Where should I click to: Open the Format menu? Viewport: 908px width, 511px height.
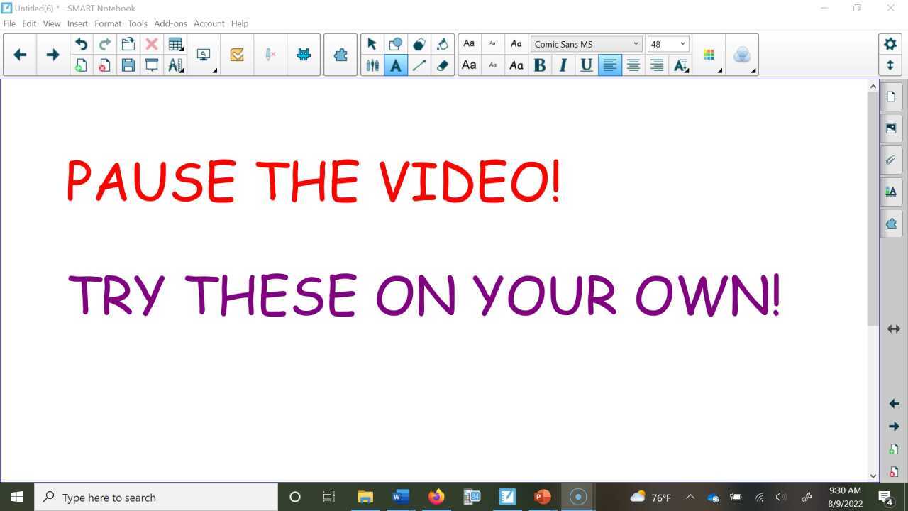coord(108,23)
